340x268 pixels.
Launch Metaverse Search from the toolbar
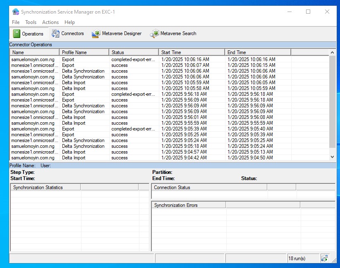(173, 33)
